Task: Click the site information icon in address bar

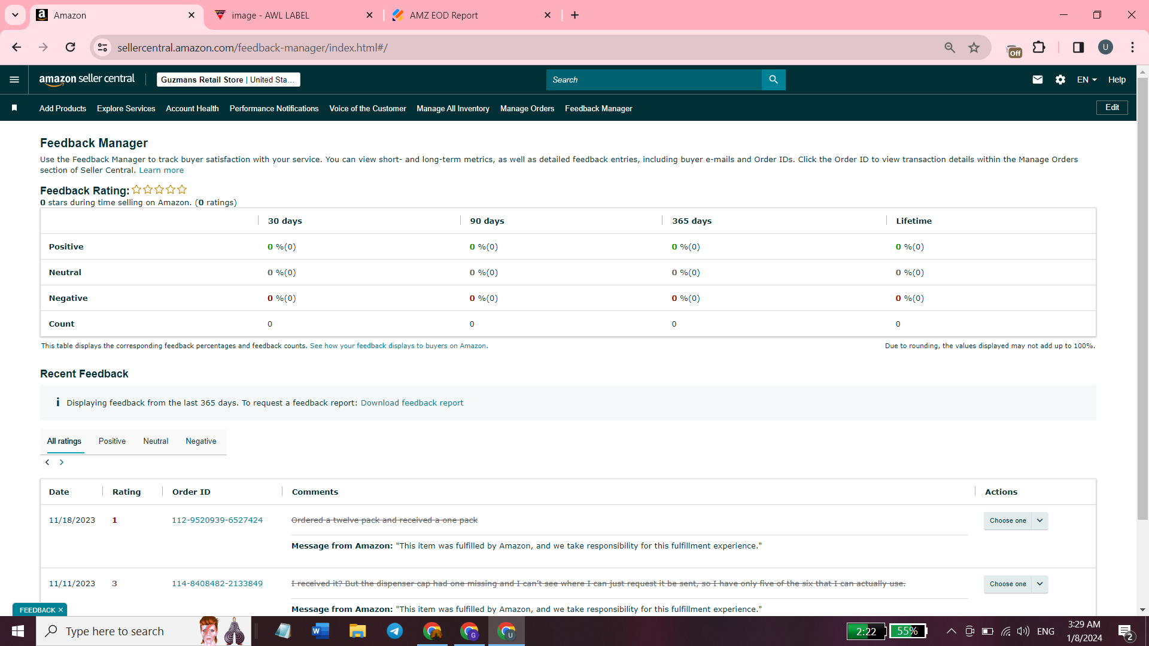Action: [x=103, y=47]
